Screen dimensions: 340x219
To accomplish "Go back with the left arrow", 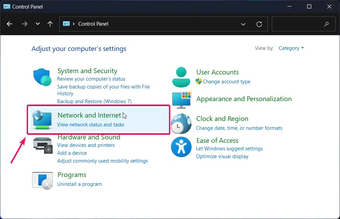I will click(10, 24).
